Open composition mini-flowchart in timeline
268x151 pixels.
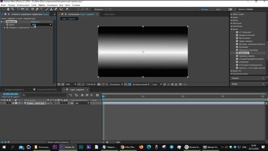(71, 95)
